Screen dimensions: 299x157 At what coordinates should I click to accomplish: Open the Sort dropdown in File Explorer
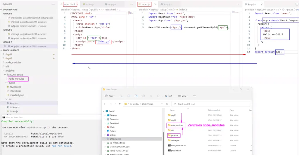[169, 96]
